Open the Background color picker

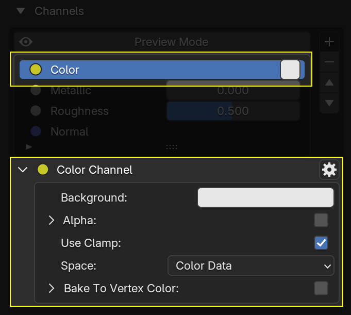click(x=265, y=197)
